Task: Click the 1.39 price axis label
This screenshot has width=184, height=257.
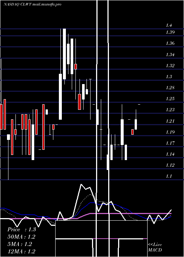Action: point(170,32)
